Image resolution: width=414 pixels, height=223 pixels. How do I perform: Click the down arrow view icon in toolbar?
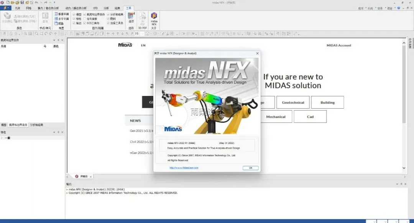123,33
